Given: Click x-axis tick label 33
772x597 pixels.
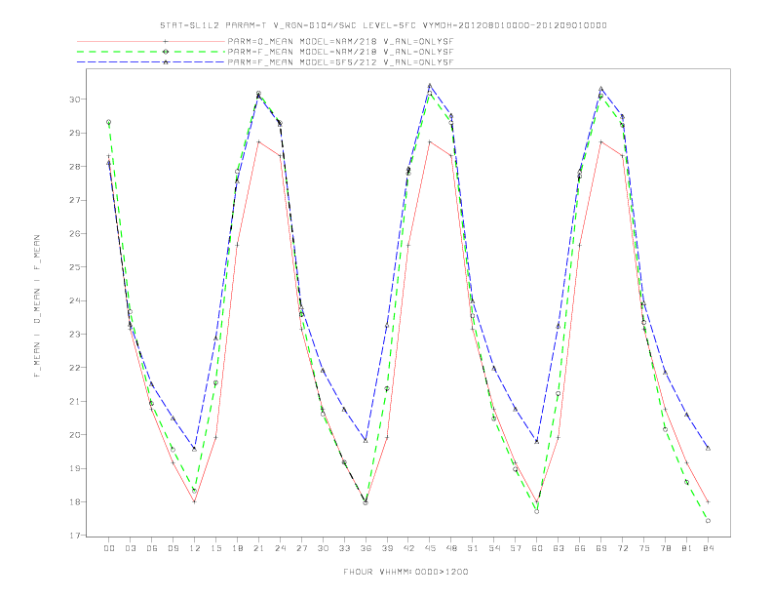Looking at the screenshot, I should (x=344, y=548).
